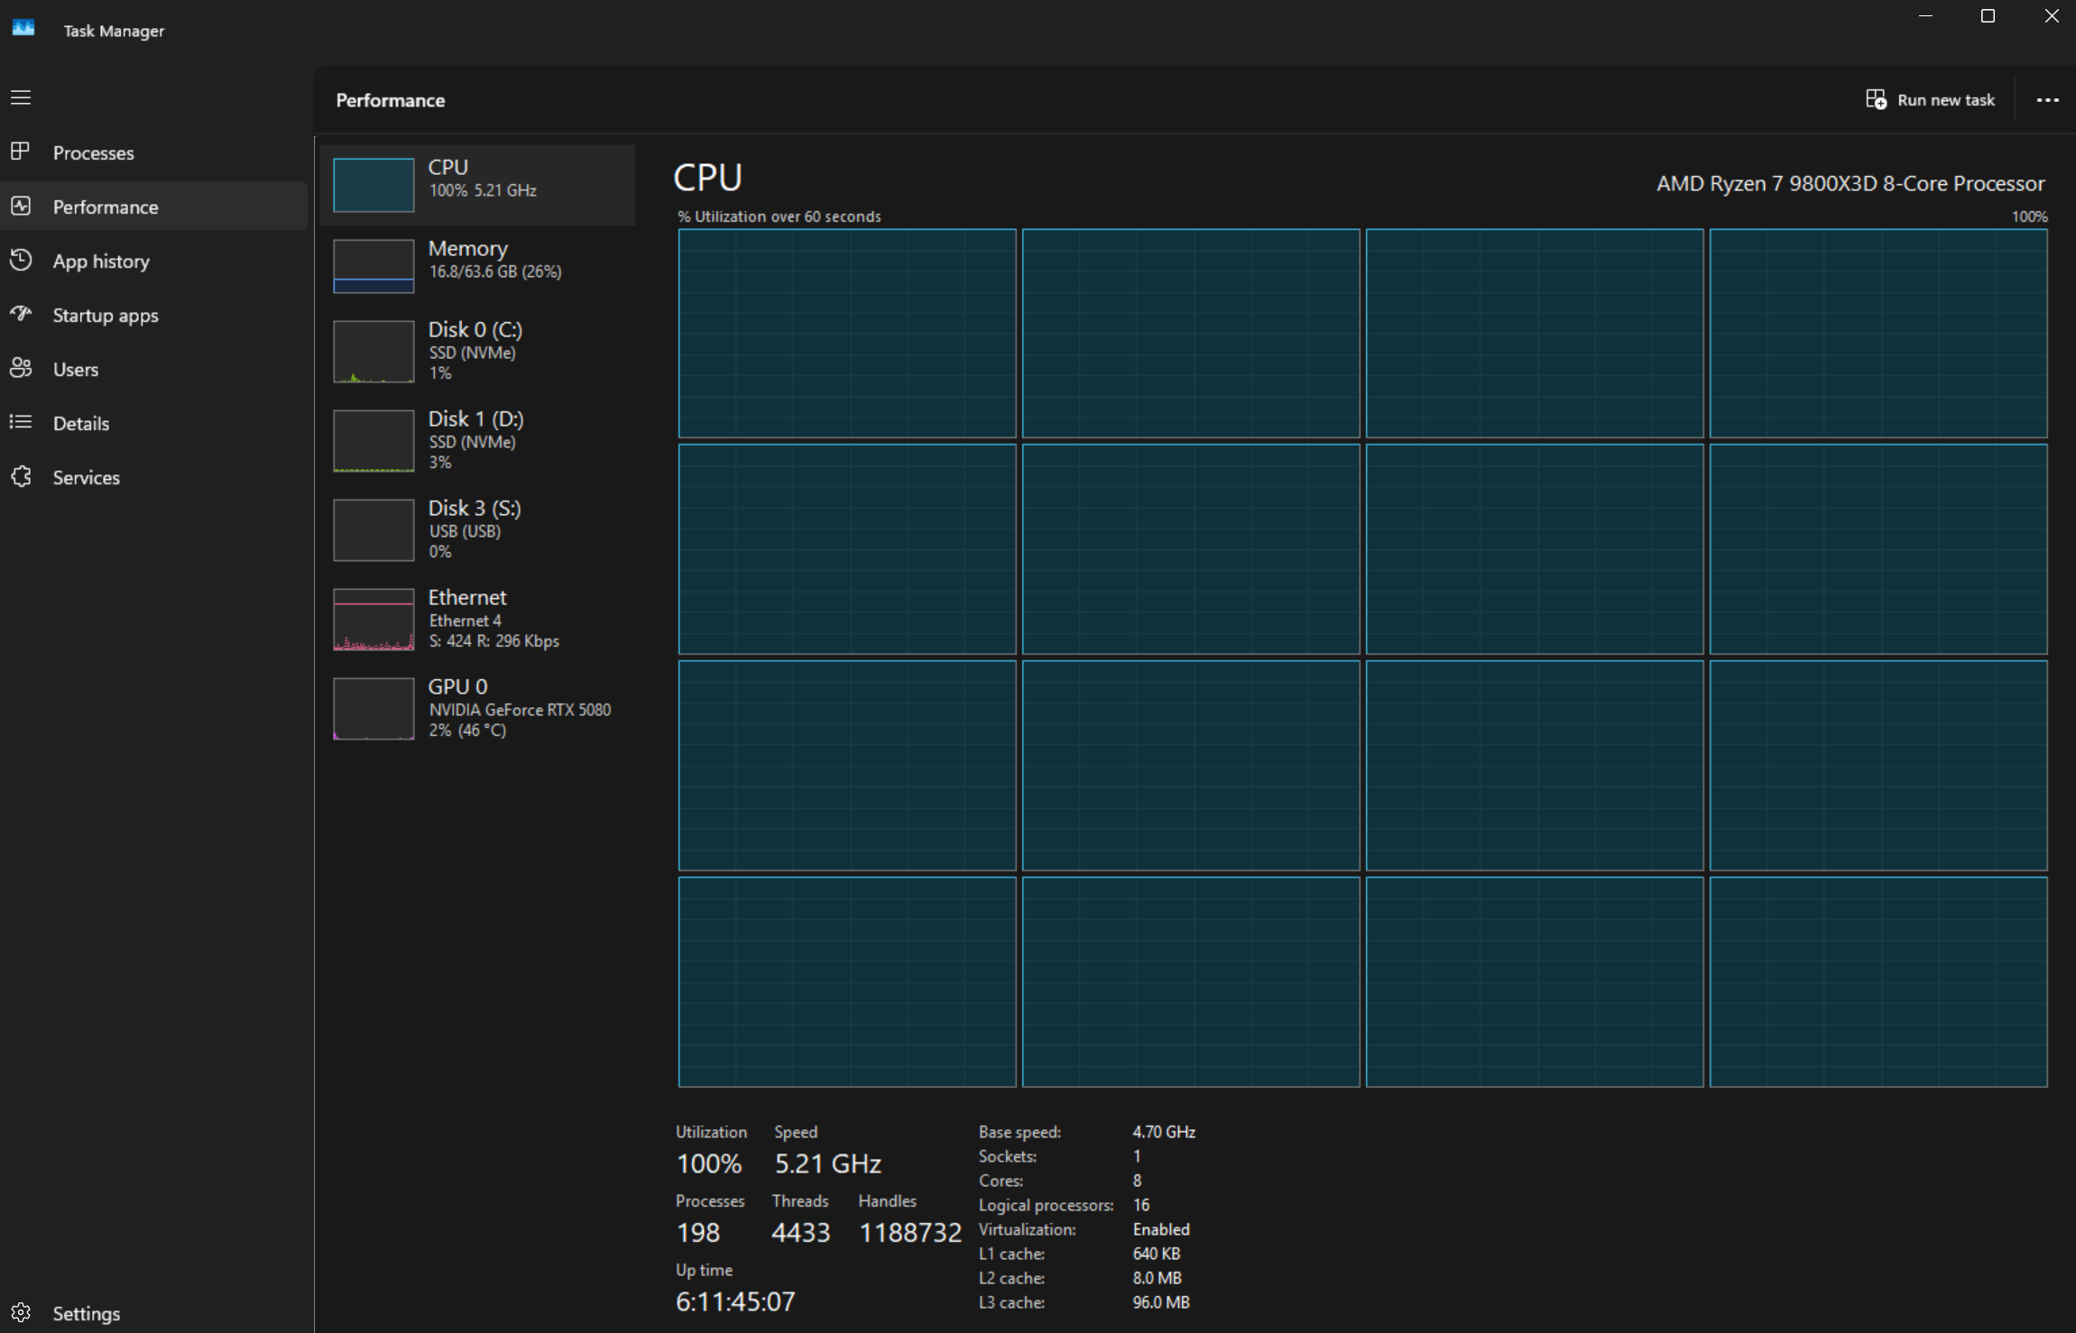Select the Disk 1 (D:) graph thumbnail
2076x1333 pixels.
[x=374, y=441]
